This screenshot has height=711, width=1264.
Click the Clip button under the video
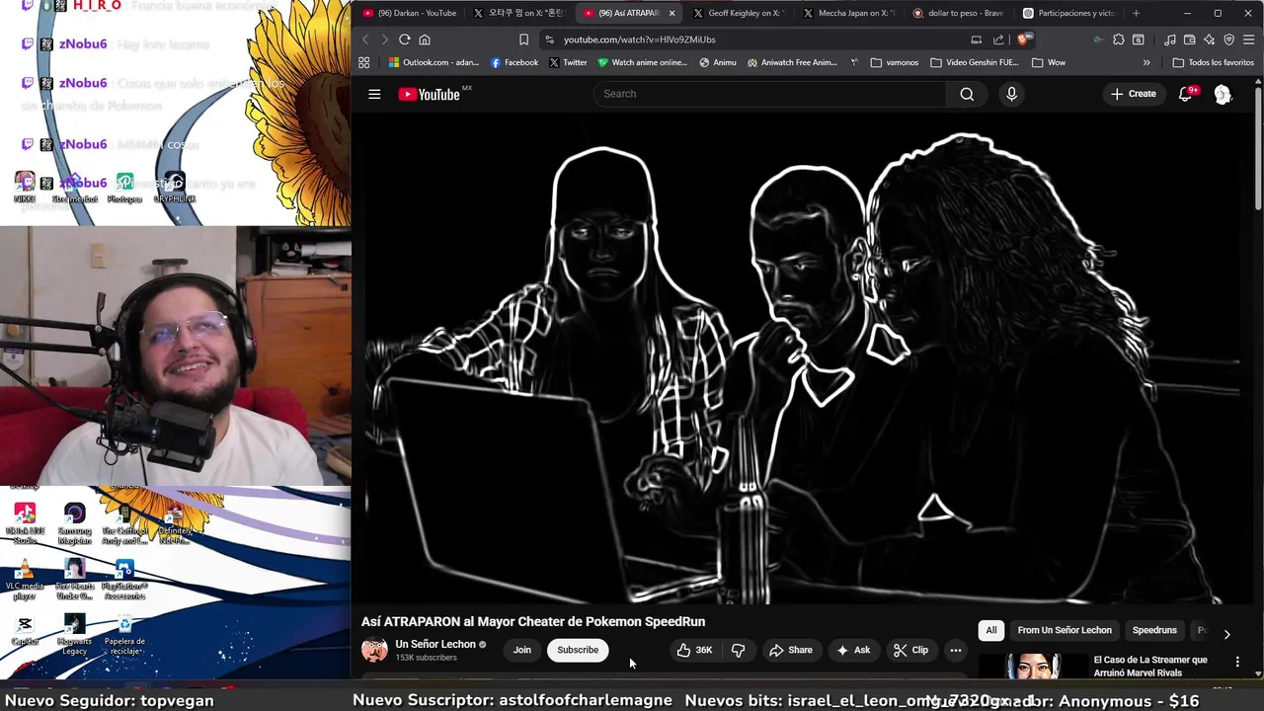(x=910, y=650)
